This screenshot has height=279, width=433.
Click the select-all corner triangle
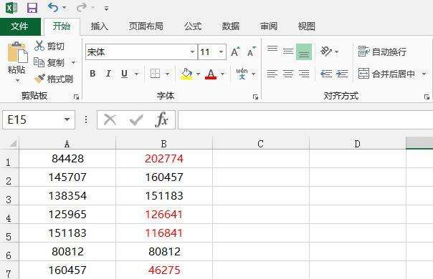click(13, 143)
